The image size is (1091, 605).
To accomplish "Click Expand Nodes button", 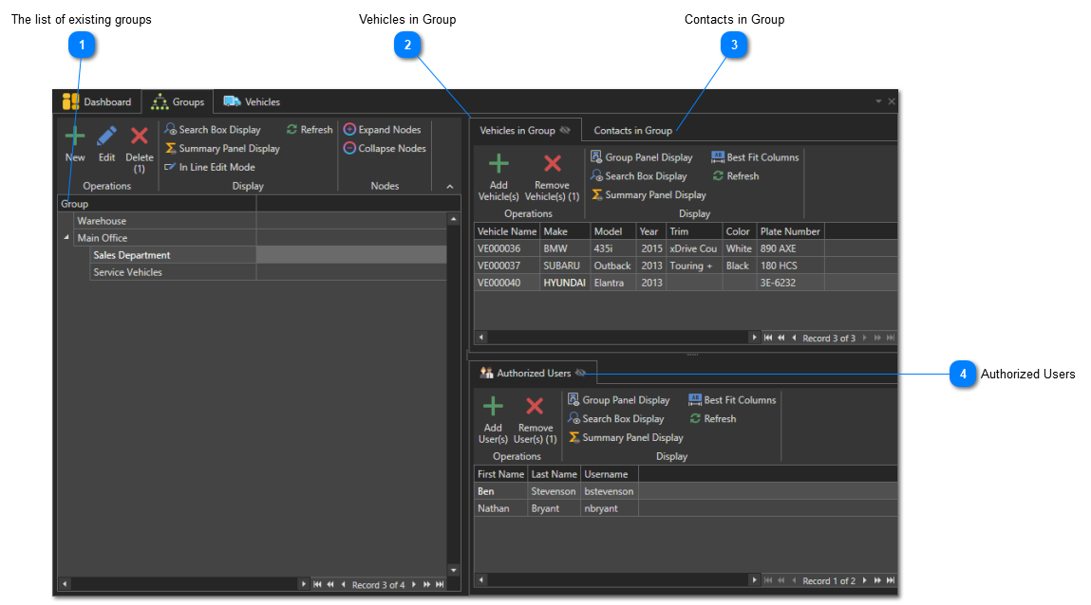I will pyautogui.click(x=385, y=130).
